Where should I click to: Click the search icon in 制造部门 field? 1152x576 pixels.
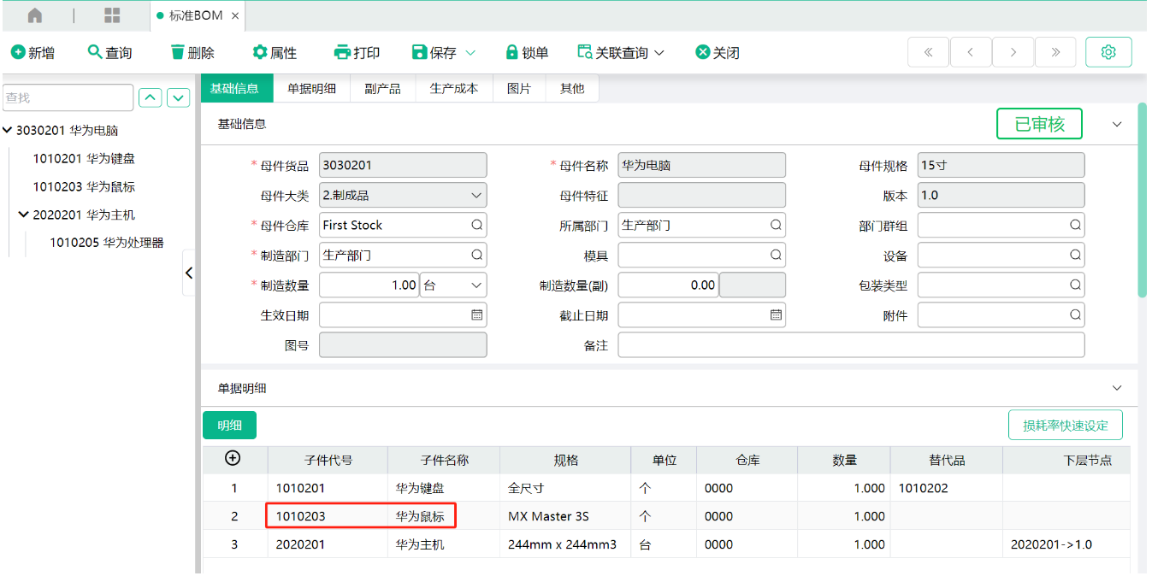point(476,256)
